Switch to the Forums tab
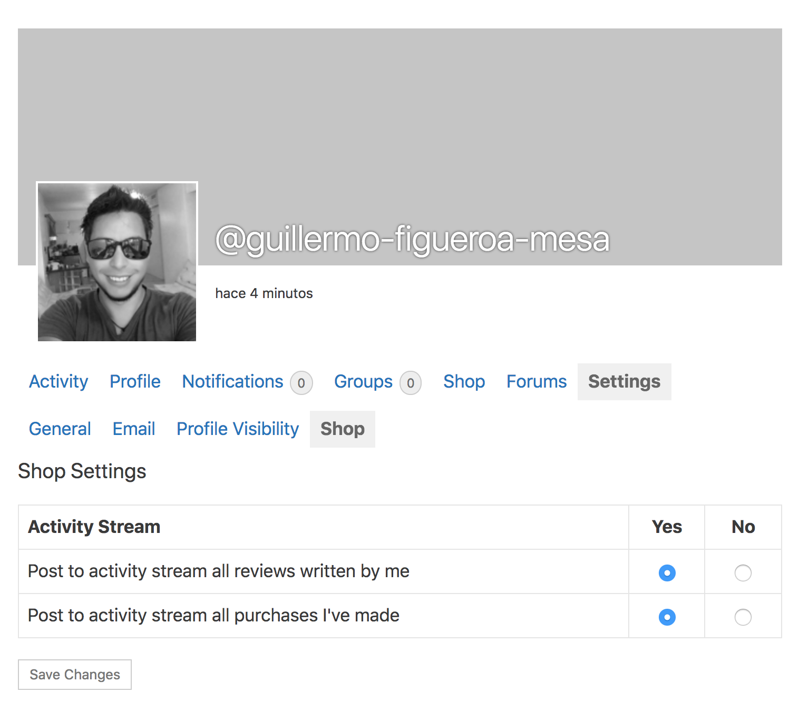 537,381
